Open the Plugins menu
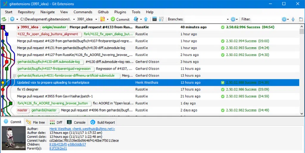Screen dimensions: 305x153 click(x=120, y=12)
